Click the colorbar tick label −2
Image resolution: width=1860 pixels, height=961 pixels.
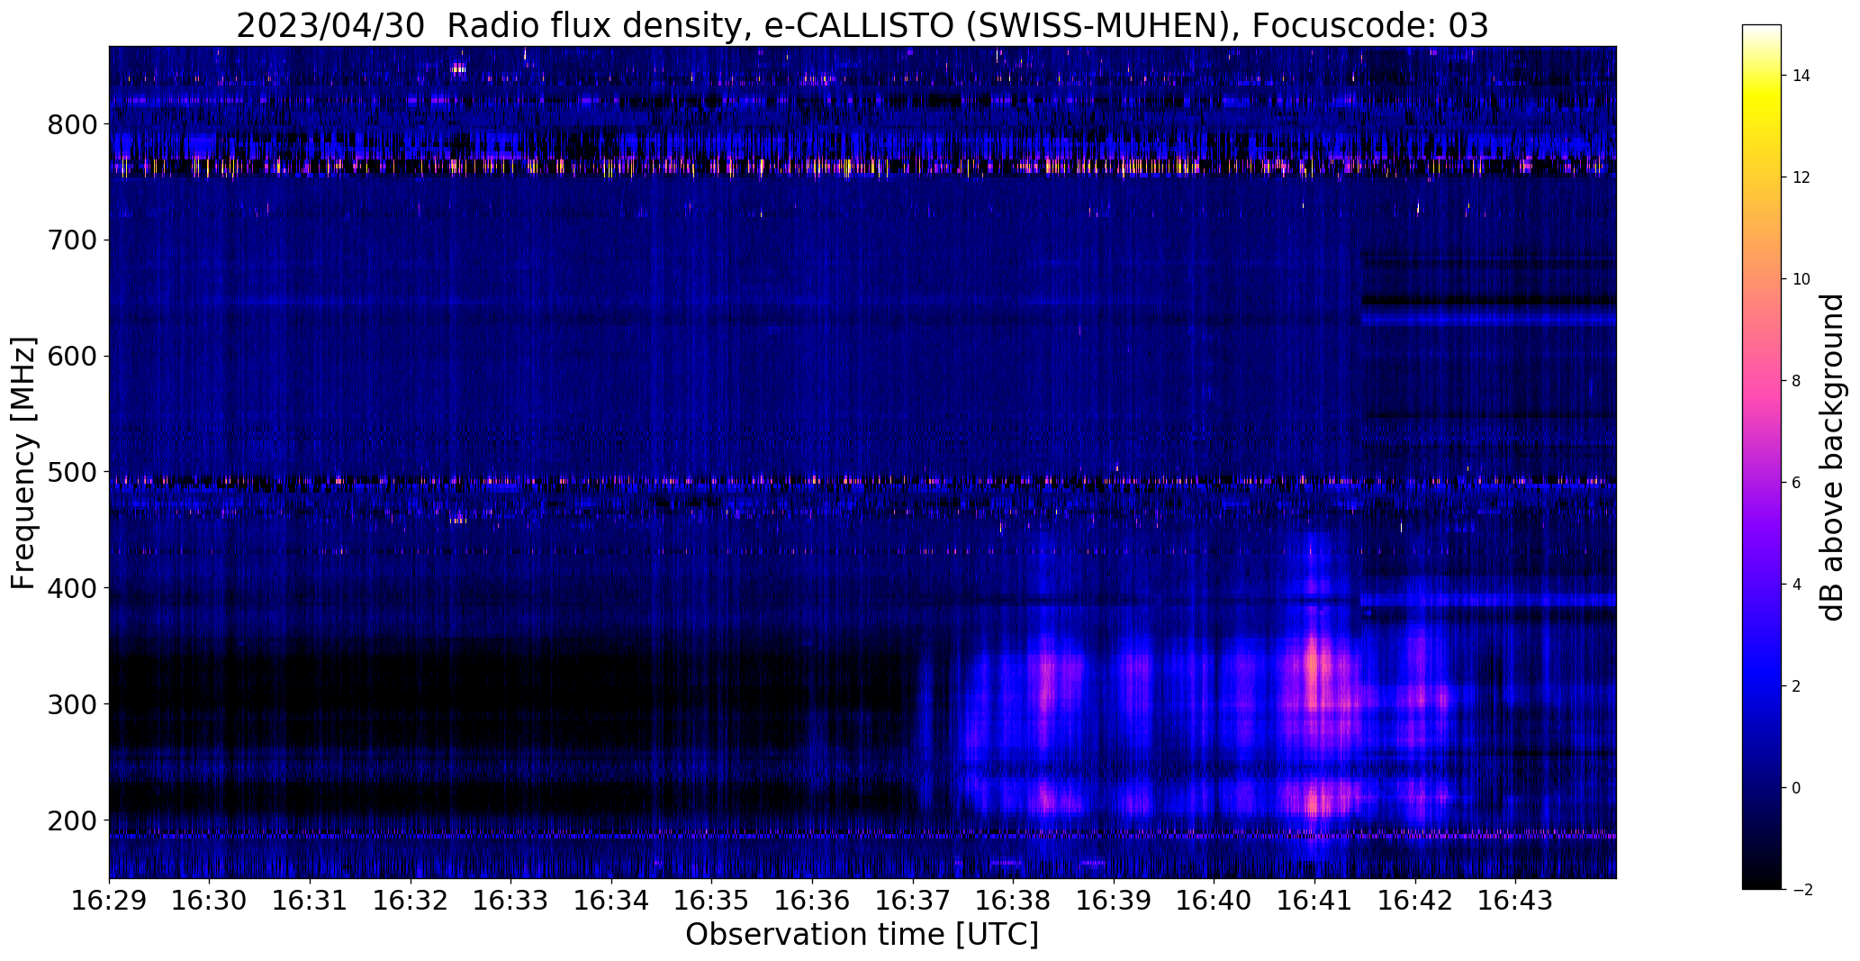(x=1801, y=890)
